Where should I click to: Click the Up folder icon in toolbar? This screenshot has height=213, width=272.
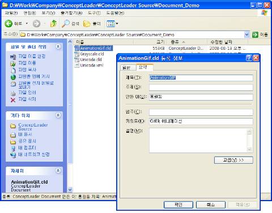[x=53, y=24]
